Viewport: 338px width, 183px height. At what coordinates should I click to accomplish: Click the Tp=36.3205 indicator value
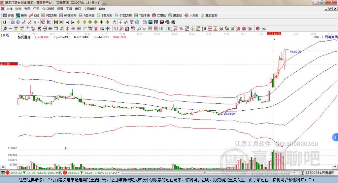click(42, 37)
